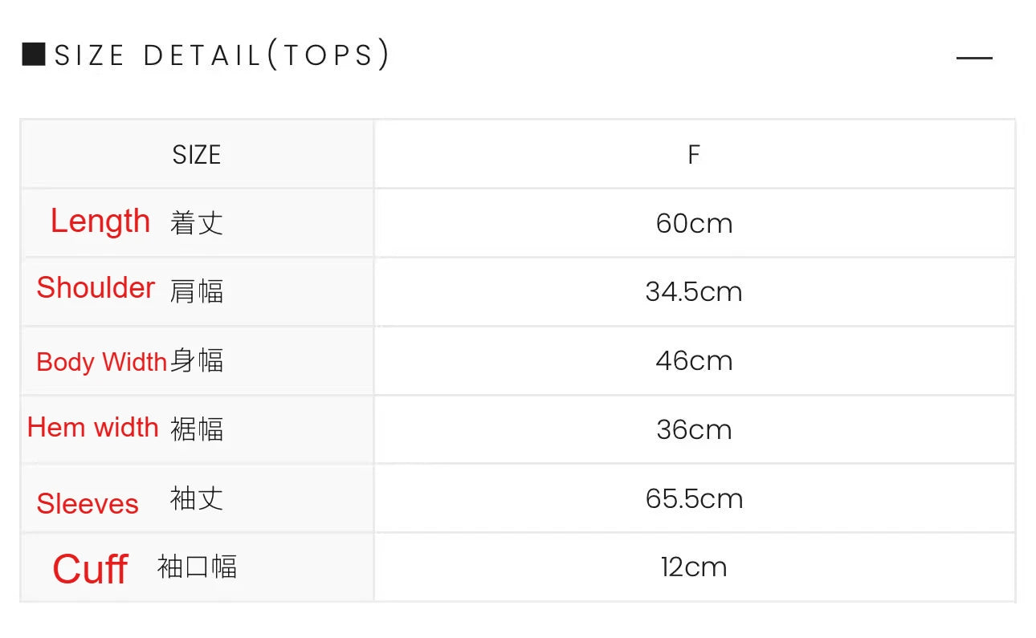Click the F size column header
The image size is (1036, 638).
click(694, 154)
